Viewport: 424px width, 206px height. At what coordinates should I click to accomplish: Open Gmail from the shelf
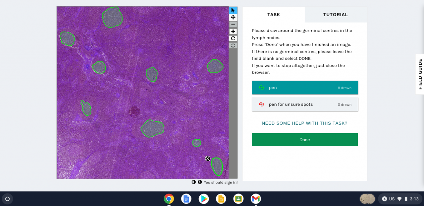coord(256,199)
